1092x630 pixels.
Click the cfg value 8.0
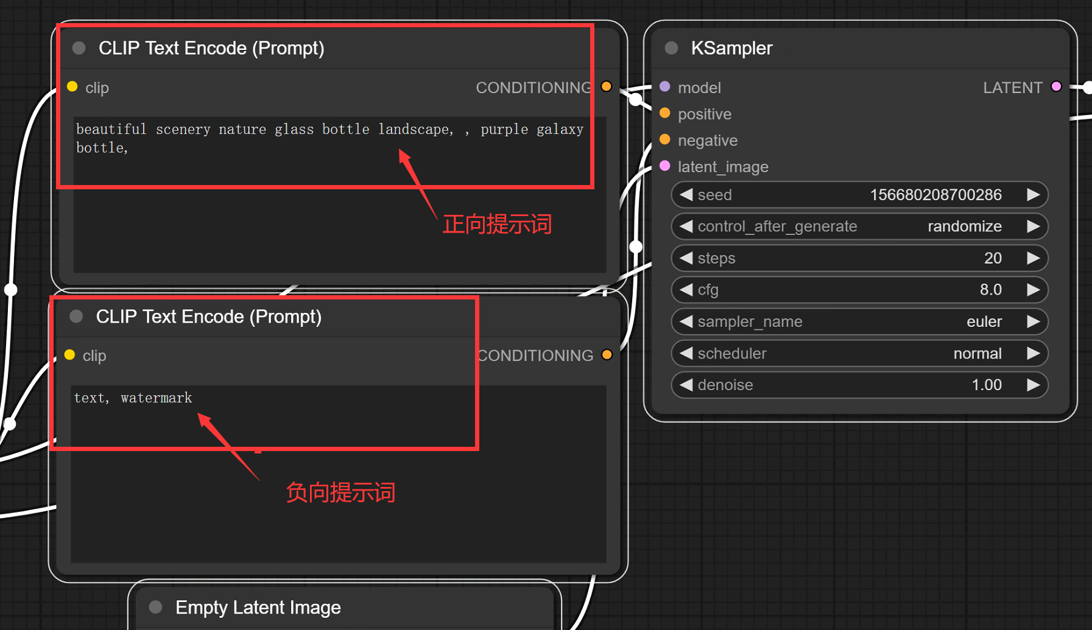point(991,290)
